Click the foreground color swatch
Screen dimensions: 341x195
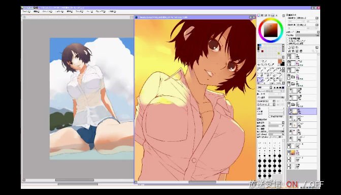point(280,61)
